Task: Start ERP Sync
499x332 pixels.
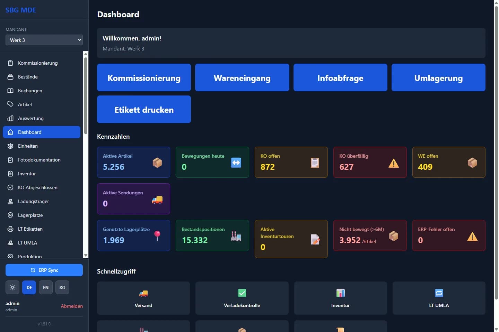Action: coord(44,270)
